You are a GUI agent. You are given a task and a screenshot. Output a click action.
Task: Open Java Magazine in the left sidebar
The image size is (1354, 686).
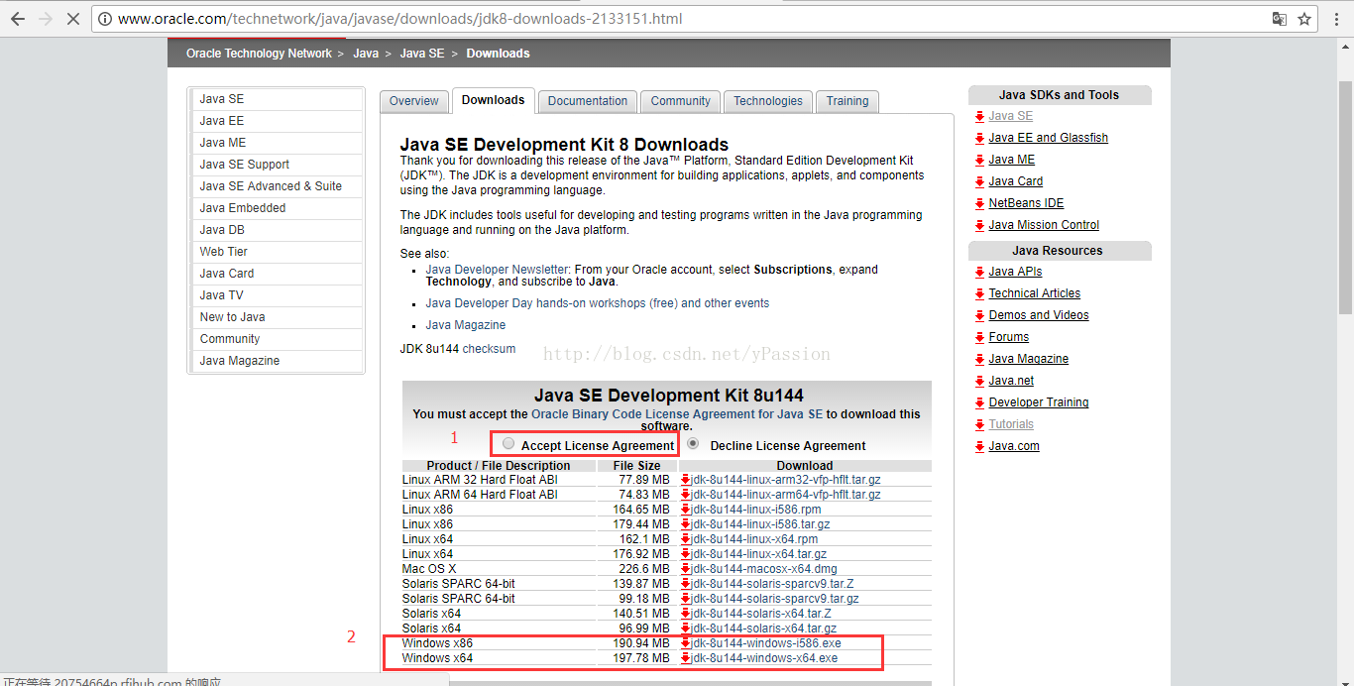pyautogui.click(x=277, y=361)
